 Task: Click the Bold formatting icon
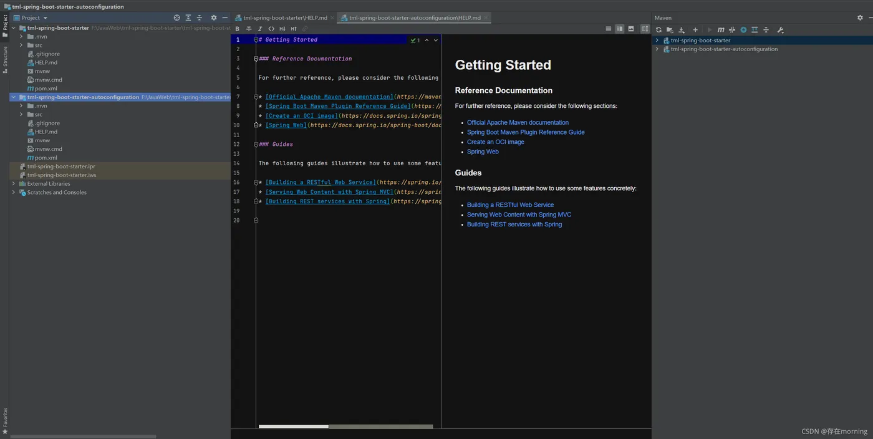tap(237, 29)
